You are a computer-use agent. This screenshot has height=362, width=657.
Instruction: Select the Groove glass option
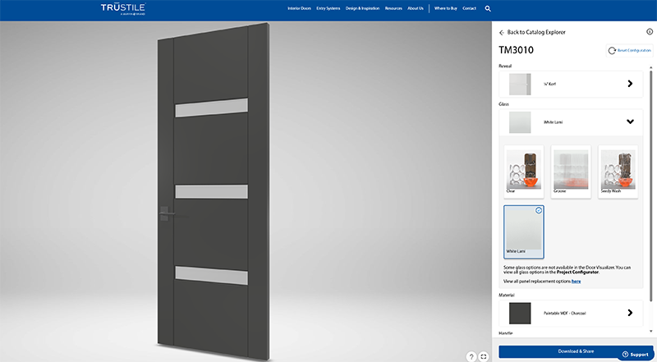click(571, 172)
